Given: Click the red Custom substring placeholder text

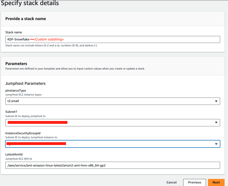Looking at the screenshot, I should 49,39.
